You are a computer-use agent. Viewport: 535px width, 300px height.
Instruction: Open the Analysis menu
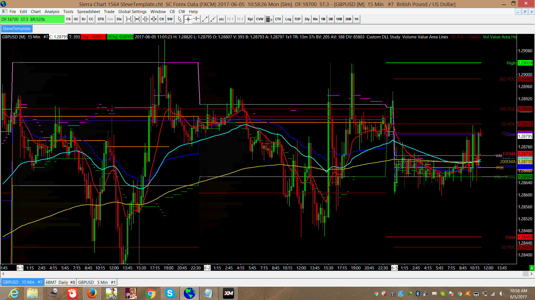[52, 12]
